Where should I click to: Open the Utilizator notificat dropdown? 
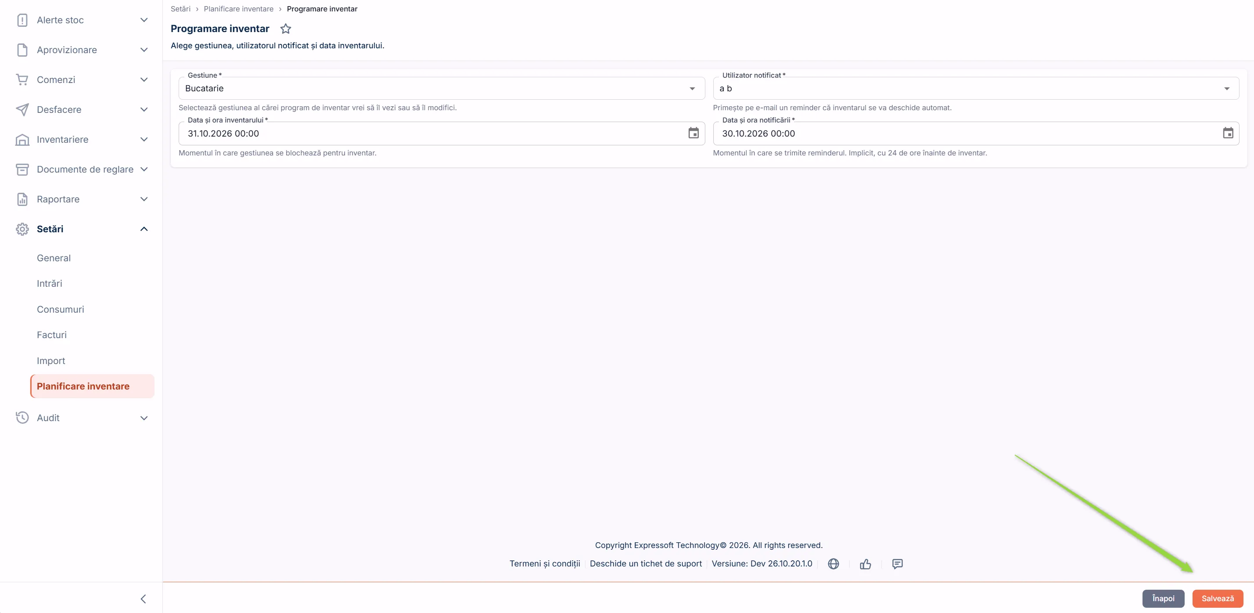pos(976,88)
